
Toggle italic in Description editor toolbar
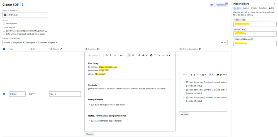click(111, 55)
